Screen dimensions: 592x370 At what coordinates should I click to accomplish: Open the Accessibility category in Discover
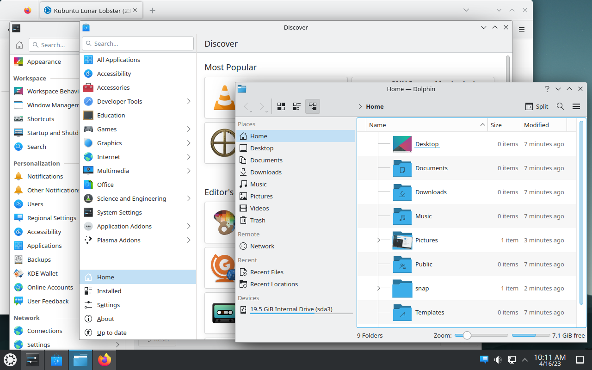(x=138, y=74)
